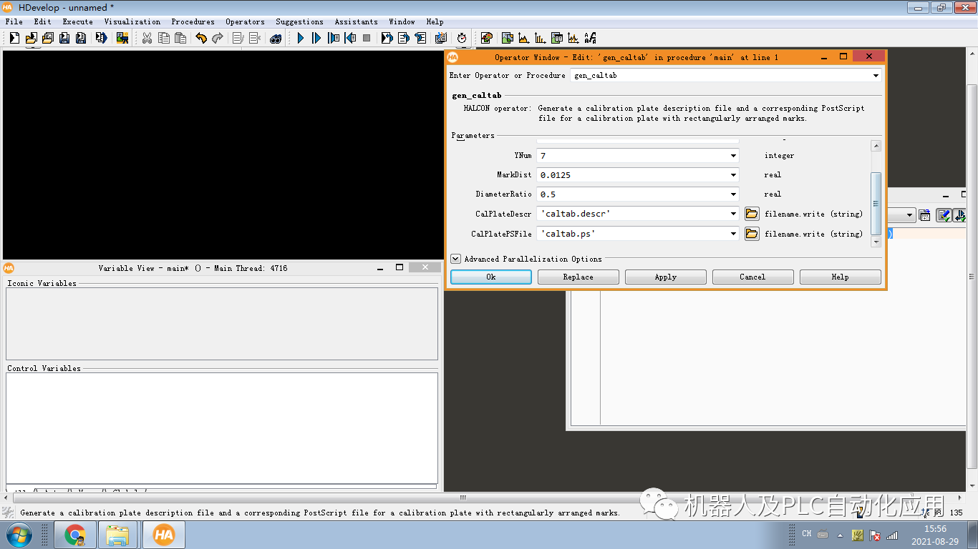The height and width of the screenshot is (549, 978).
Task: Open Windows Explorer from the taskbar
Action: (x=117, y=535)
